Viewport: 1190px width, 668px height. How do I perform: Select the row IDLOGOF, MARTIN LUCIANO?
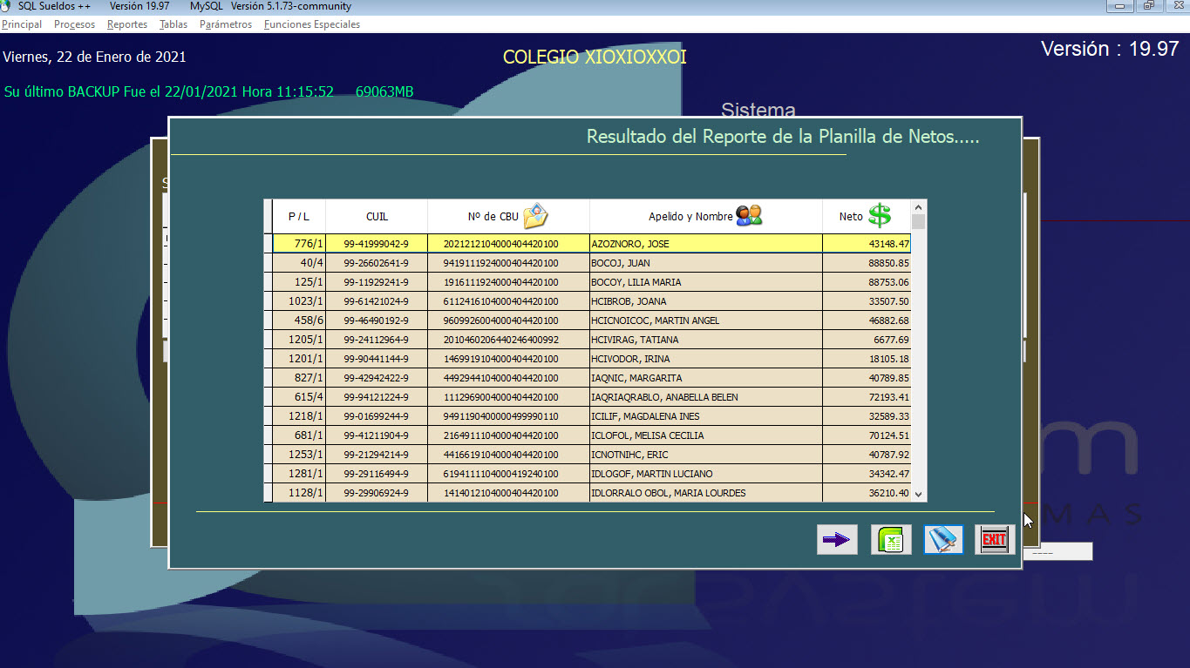point(592,474)
